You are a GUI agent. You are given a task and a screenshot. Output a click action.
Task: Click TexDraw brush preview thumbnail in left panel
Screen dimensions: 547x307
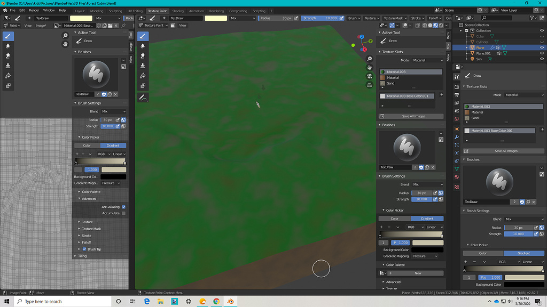[x=96, y=74]
